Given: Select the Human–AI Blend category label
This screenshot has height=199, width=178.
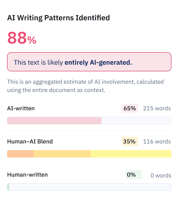Looking at the screenshot, I should coord(30,141).
